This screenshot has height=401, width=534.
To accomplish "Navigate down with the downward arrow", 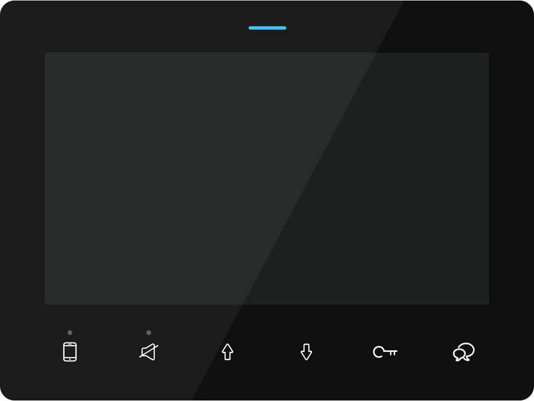I will pyautogui.click(x=306, y=351).
